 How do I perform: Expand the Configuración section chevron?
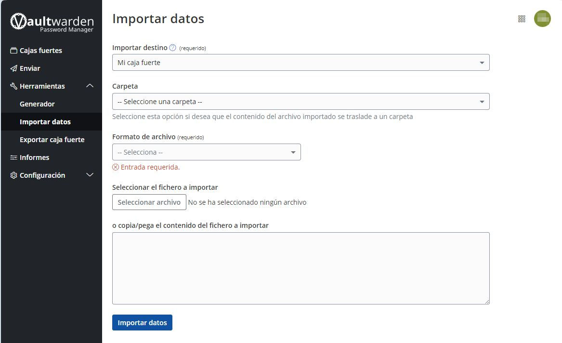tap(90, 175)
